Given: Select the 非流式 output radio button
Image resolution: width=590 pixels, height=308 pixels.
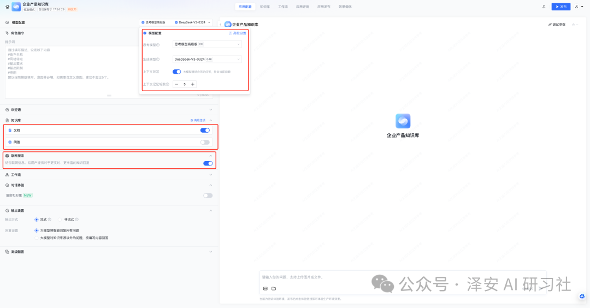Looking at the screenshot, I should pyautogui.click(x=60, y=219).
